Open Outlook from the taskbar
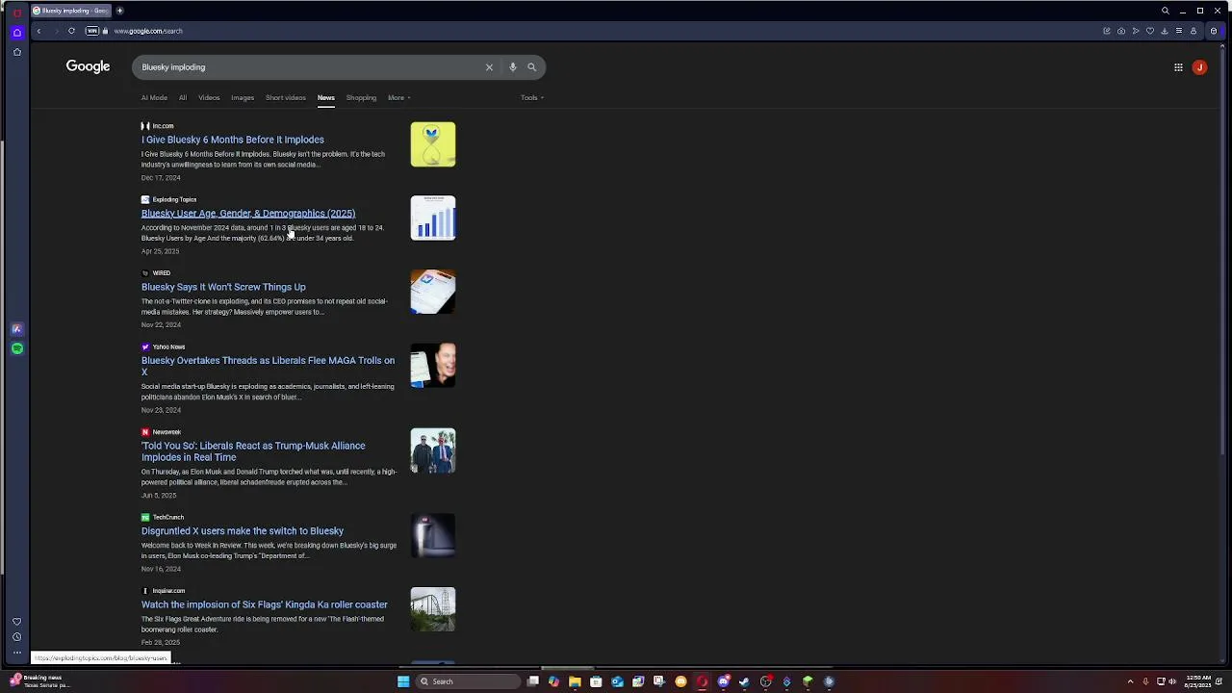Screen dimensions: 1232x693 click(617, 681)
